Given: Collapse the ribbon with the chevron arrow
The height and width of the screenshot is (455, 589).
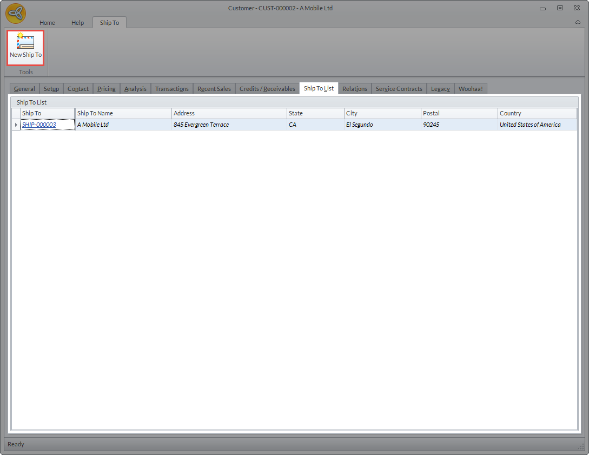Looking at the screenshot, I should click(577, 23).
